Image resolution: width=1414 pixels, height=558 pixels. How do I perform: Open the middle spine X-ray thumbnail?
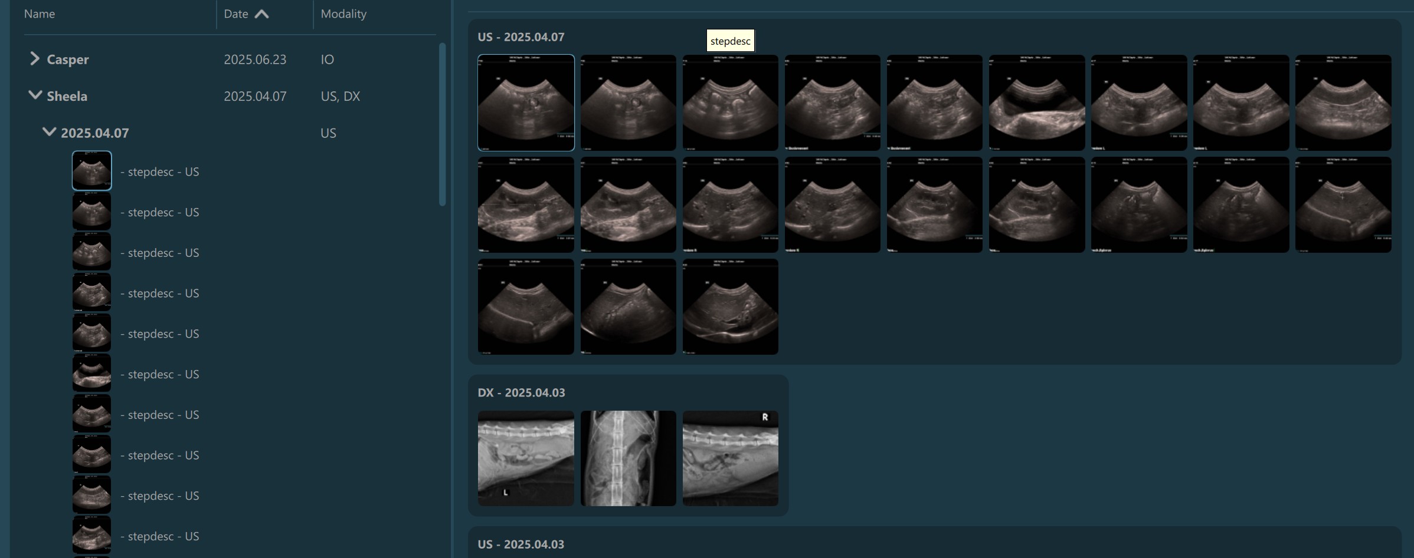(628, 458)
